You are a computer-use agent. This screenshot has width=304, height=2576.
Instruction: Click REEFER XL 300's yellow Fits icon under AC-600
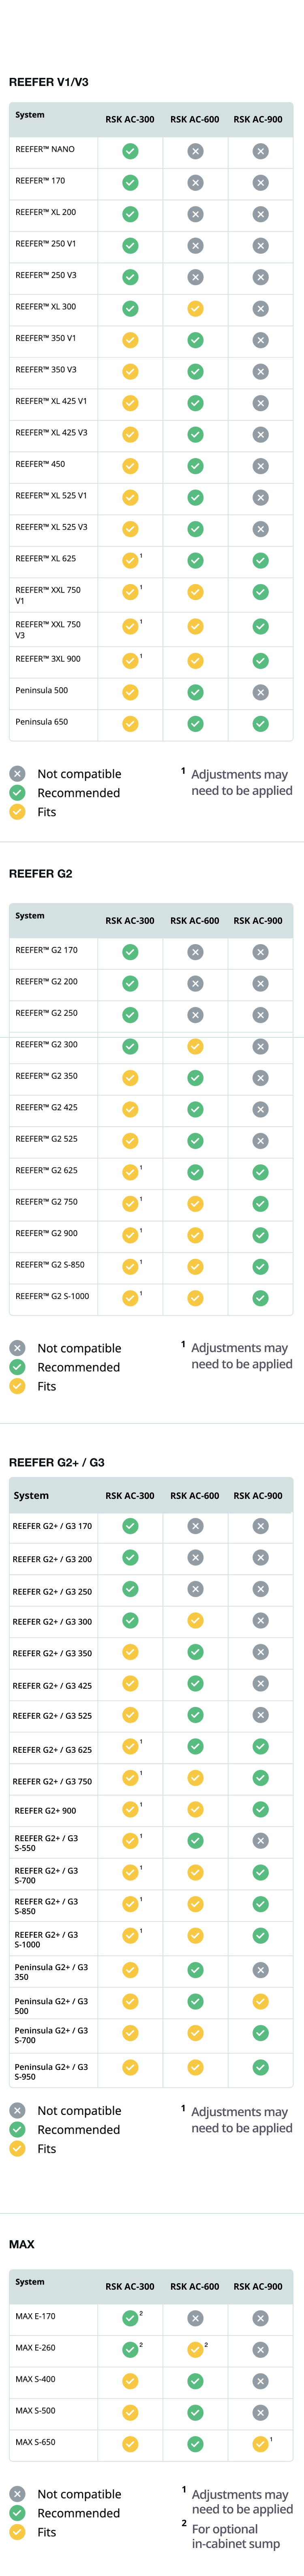pos(195,309)
